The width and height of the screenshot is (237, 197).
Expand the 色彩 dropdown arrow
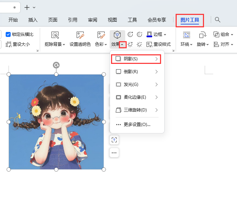(106, 44)
